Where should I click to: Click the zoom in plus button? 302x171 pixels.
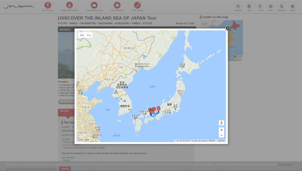tap(221, 130)
